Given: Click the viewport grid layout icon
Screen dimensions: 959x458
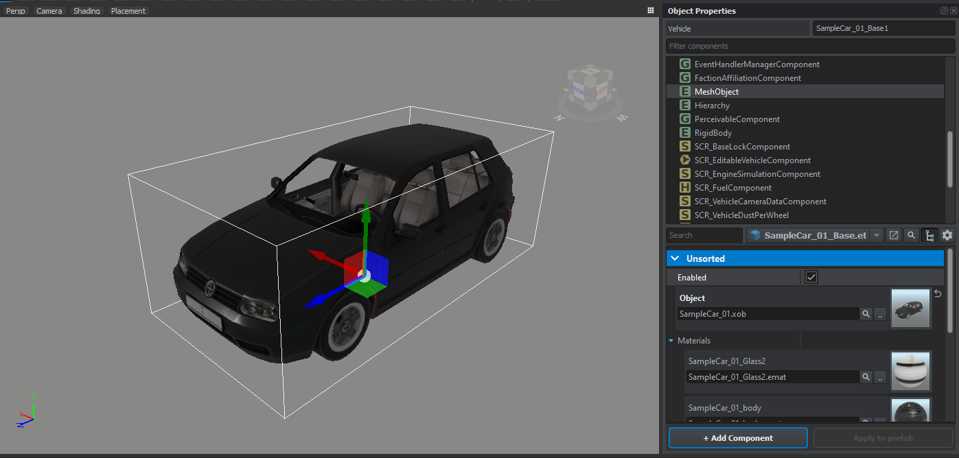Looking at the screenshot, I should coord(651,10).
